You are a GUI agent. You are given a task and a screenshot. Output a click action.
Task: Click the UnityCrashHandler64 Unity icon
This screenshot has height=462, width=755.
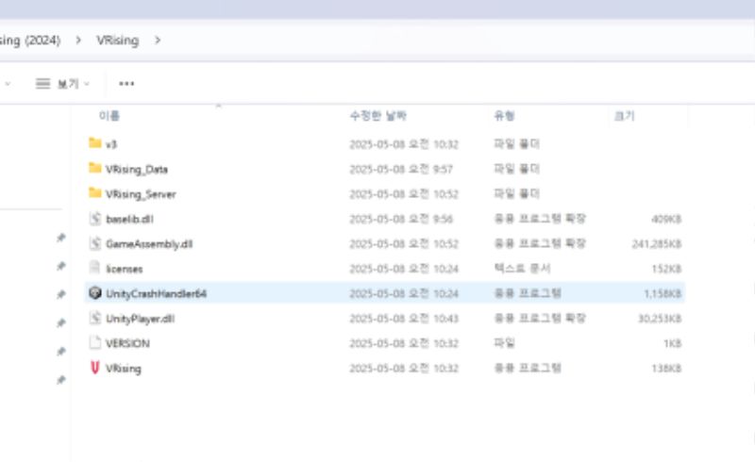pos(95,293)
